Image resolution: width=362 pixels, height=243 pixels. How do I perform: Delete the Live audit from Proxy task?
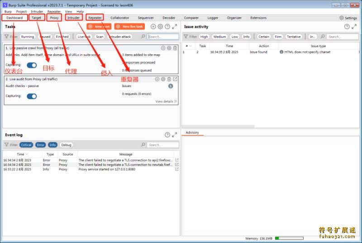coord(169,79)
